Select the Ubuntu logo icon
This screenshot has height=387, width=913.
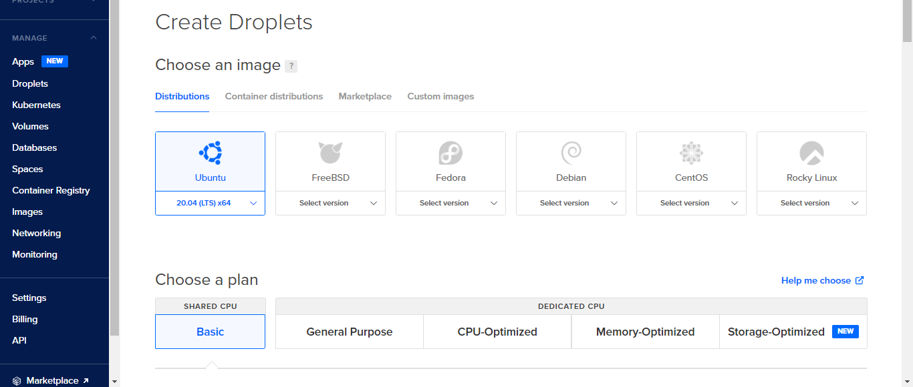tap(210, 153)
